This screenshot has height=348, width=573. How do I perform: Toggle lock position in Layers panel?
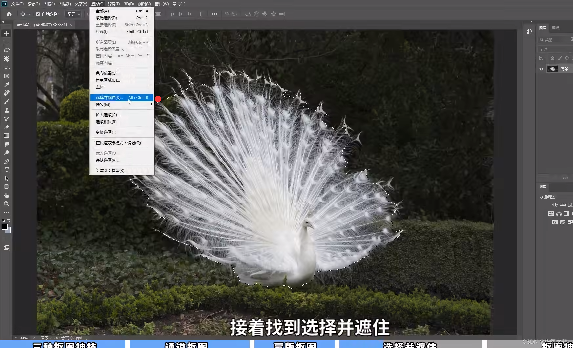click(x=567, y=58)
